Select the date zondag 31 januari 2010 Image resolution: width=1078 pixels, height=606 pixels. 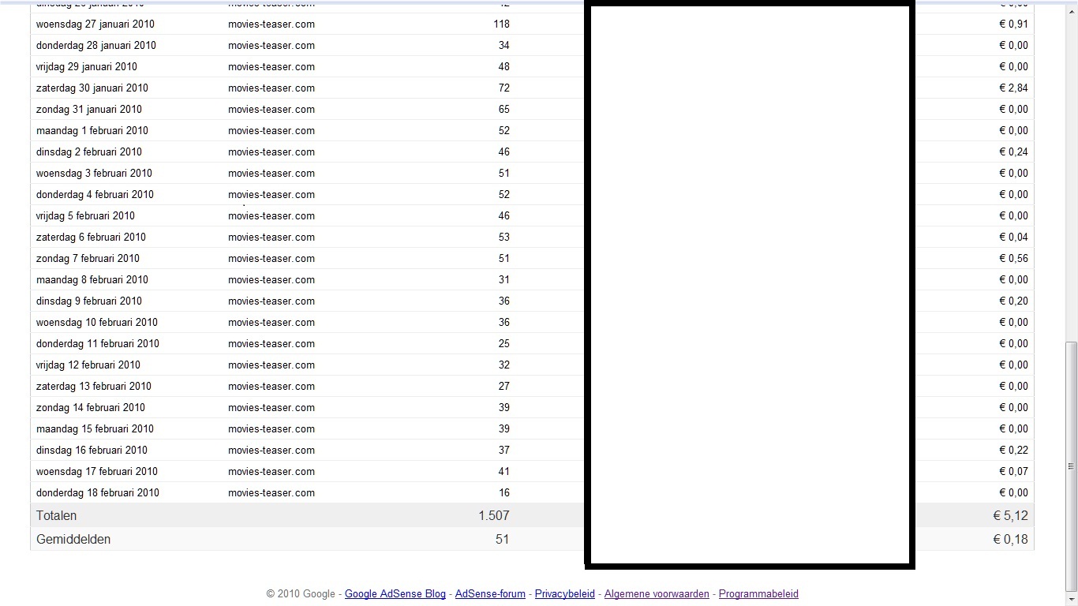click(89, 109)
